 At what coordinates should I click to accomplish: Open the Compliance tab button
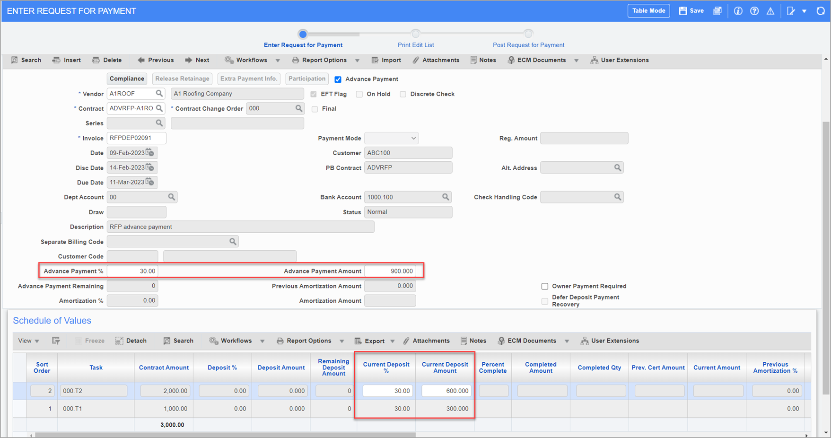[127, 79]
